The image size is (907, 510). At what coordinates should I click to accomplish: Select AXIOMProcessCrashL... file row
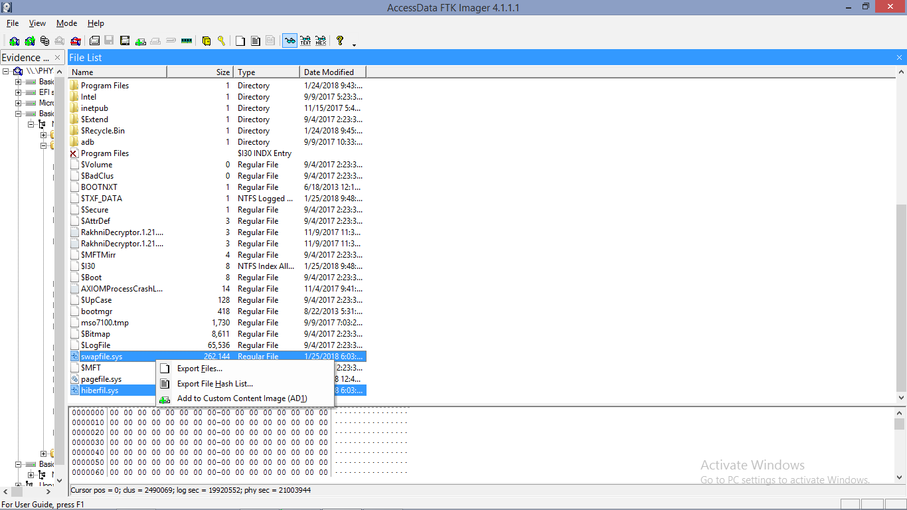pos(217,289)
